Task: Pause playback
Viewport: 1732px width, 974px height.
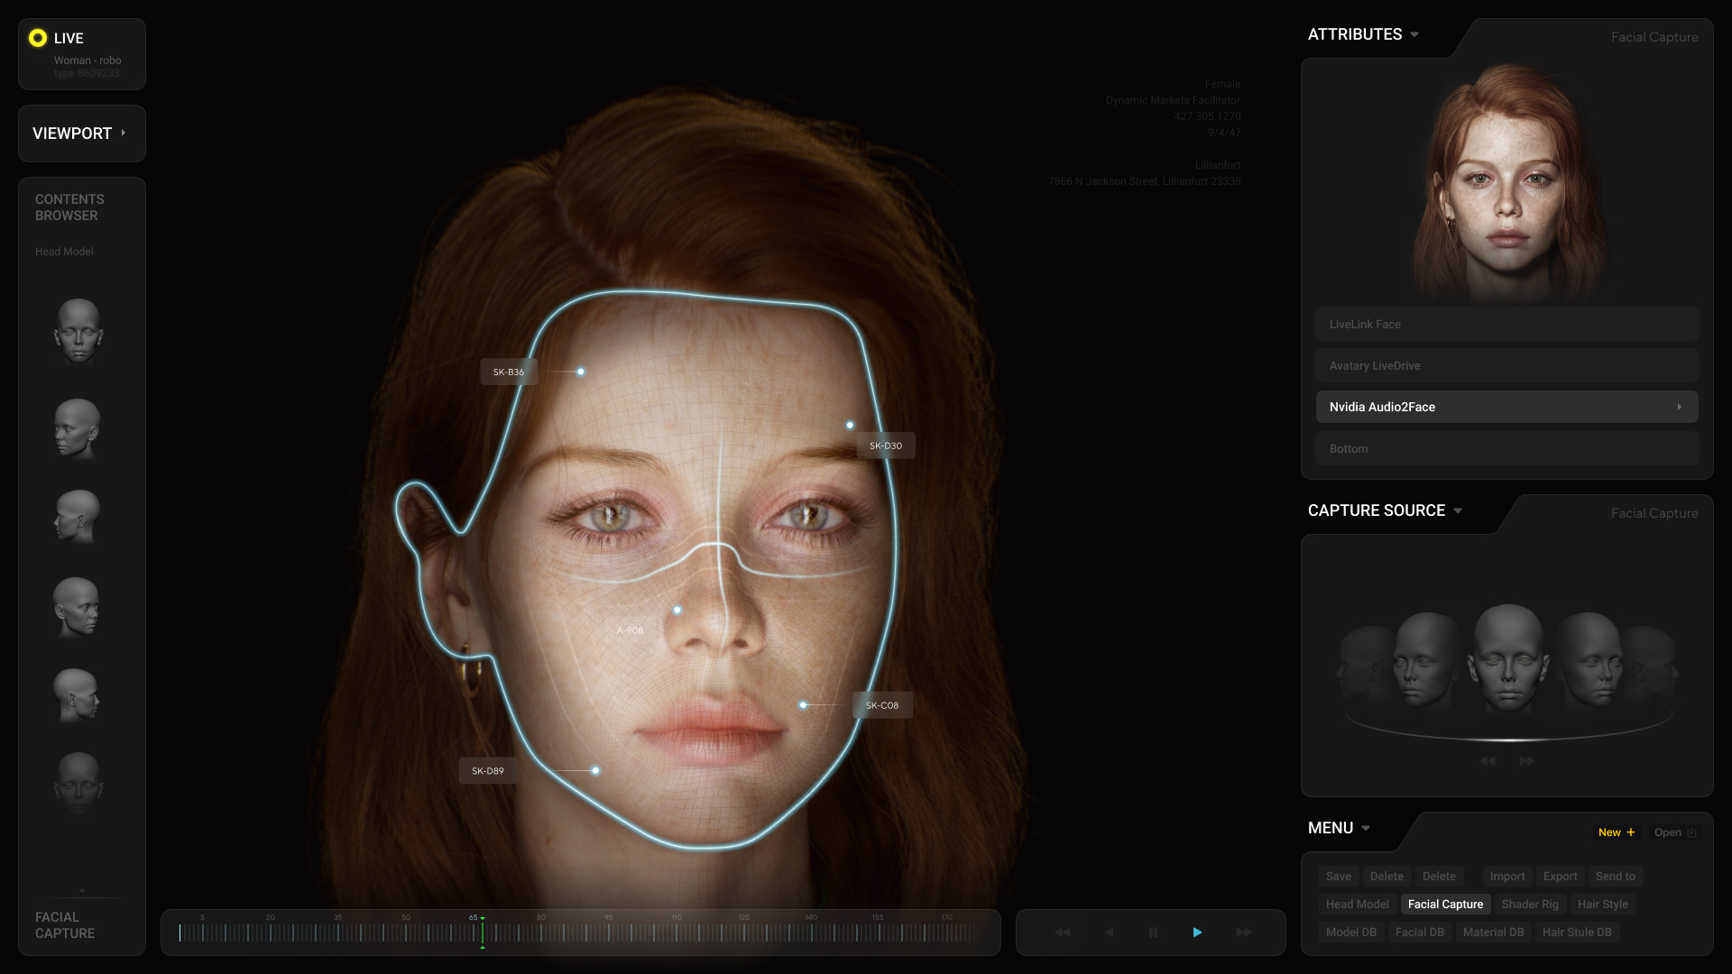Action: coord(1153,933)
